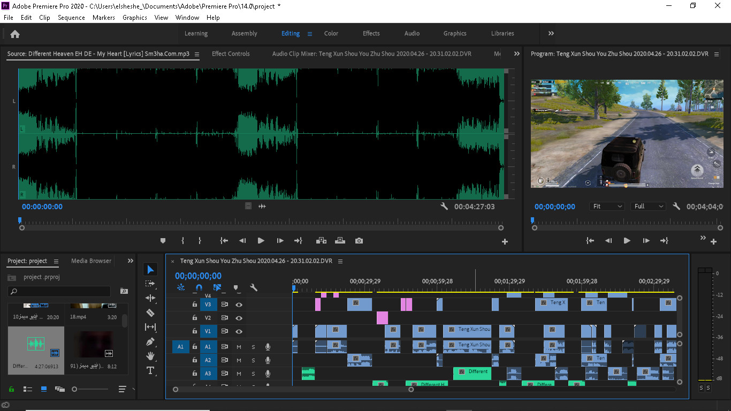Click the Export Frame camera icon
Image resolution: width=731 pixels, height=411 pixels.
pos(359,240)
